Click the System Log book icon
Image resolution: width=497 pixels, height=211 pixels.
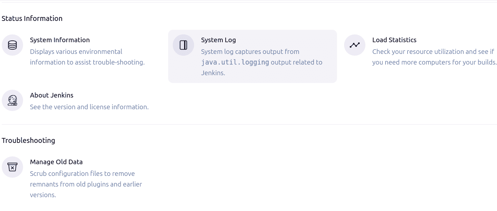[x=183, y=45]
